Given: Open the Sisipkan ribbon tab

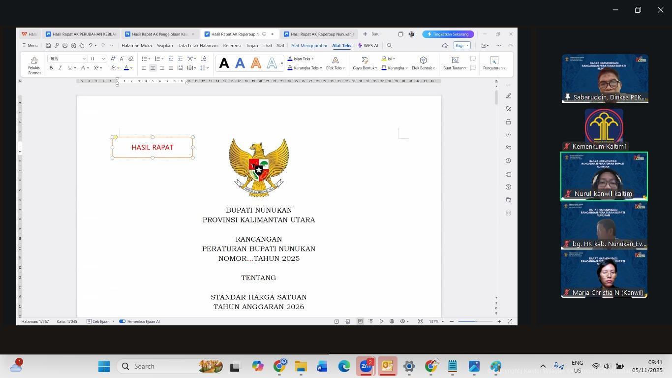Looking at the screenshot, I should pyautogui.click(x=165, y=46).
